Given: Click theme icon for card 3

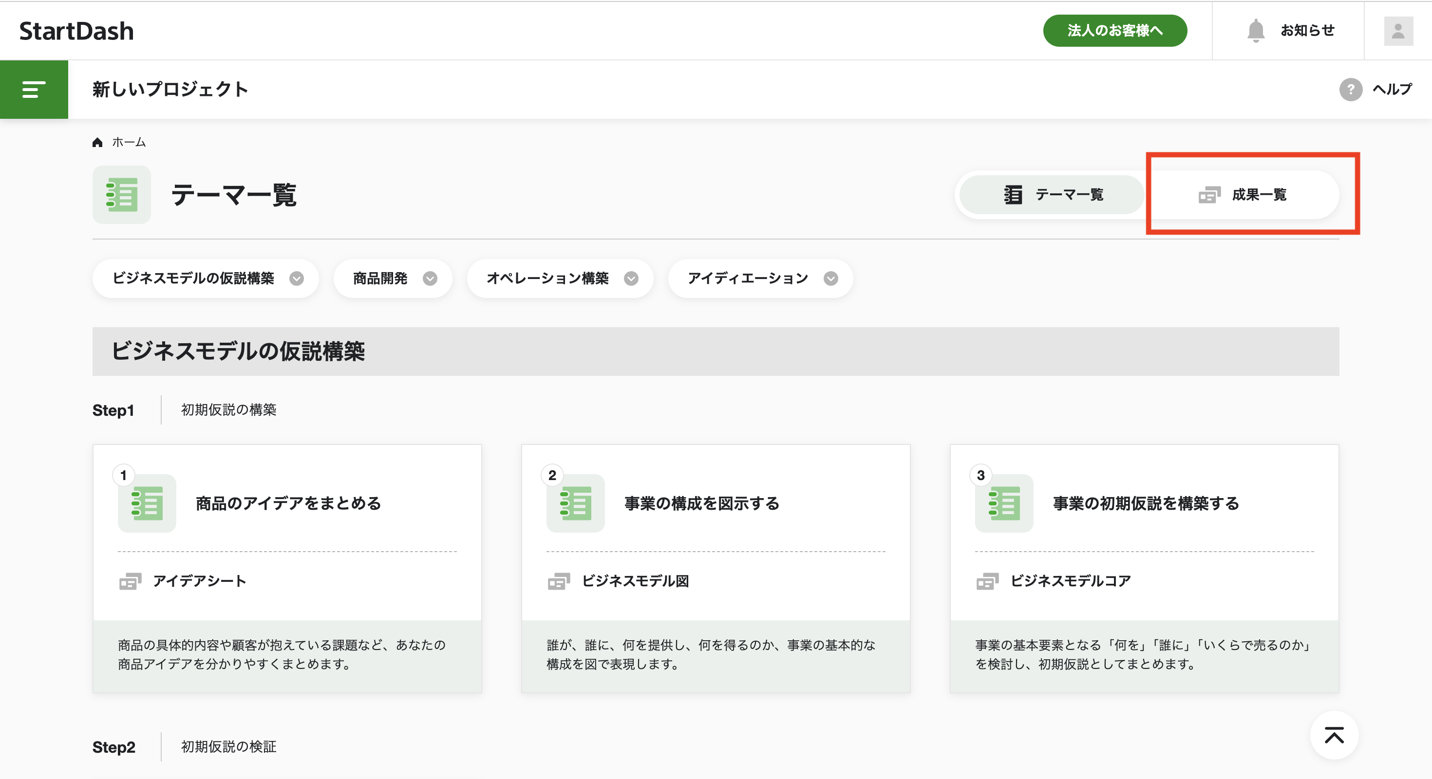Looking at the screenshot, I should point(1004,503).
